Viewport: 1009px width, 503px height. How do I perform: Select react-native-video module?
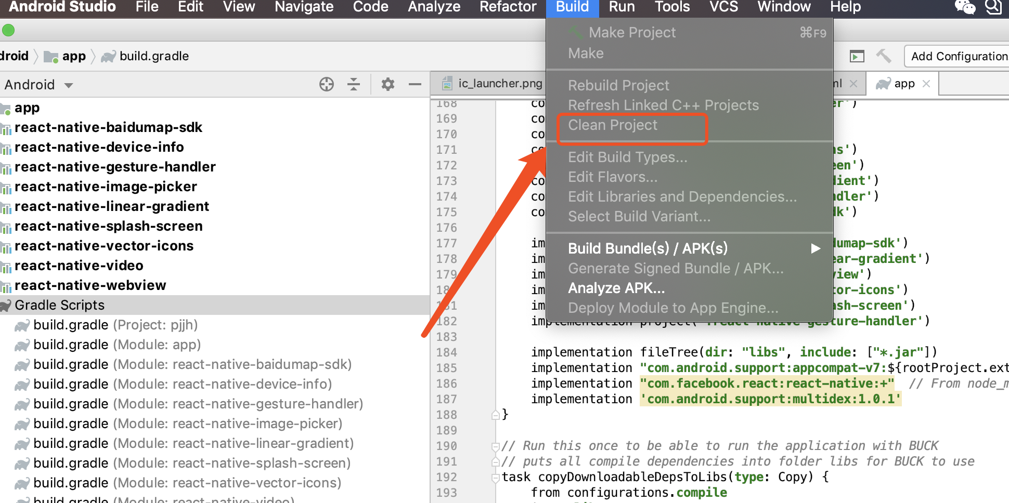[x=79, y=266]
